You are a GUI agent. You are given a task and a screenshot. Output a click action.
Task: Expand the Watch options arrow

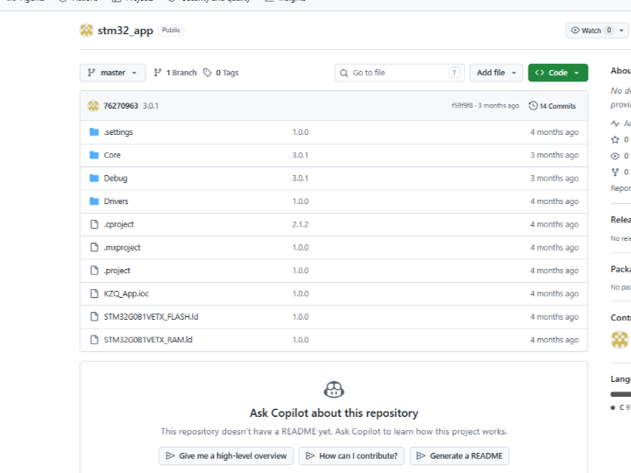621,31
